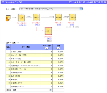Select row 改善依頼・エントリーフォームのURL
107x93 pixels.
[x=35, y=66]
